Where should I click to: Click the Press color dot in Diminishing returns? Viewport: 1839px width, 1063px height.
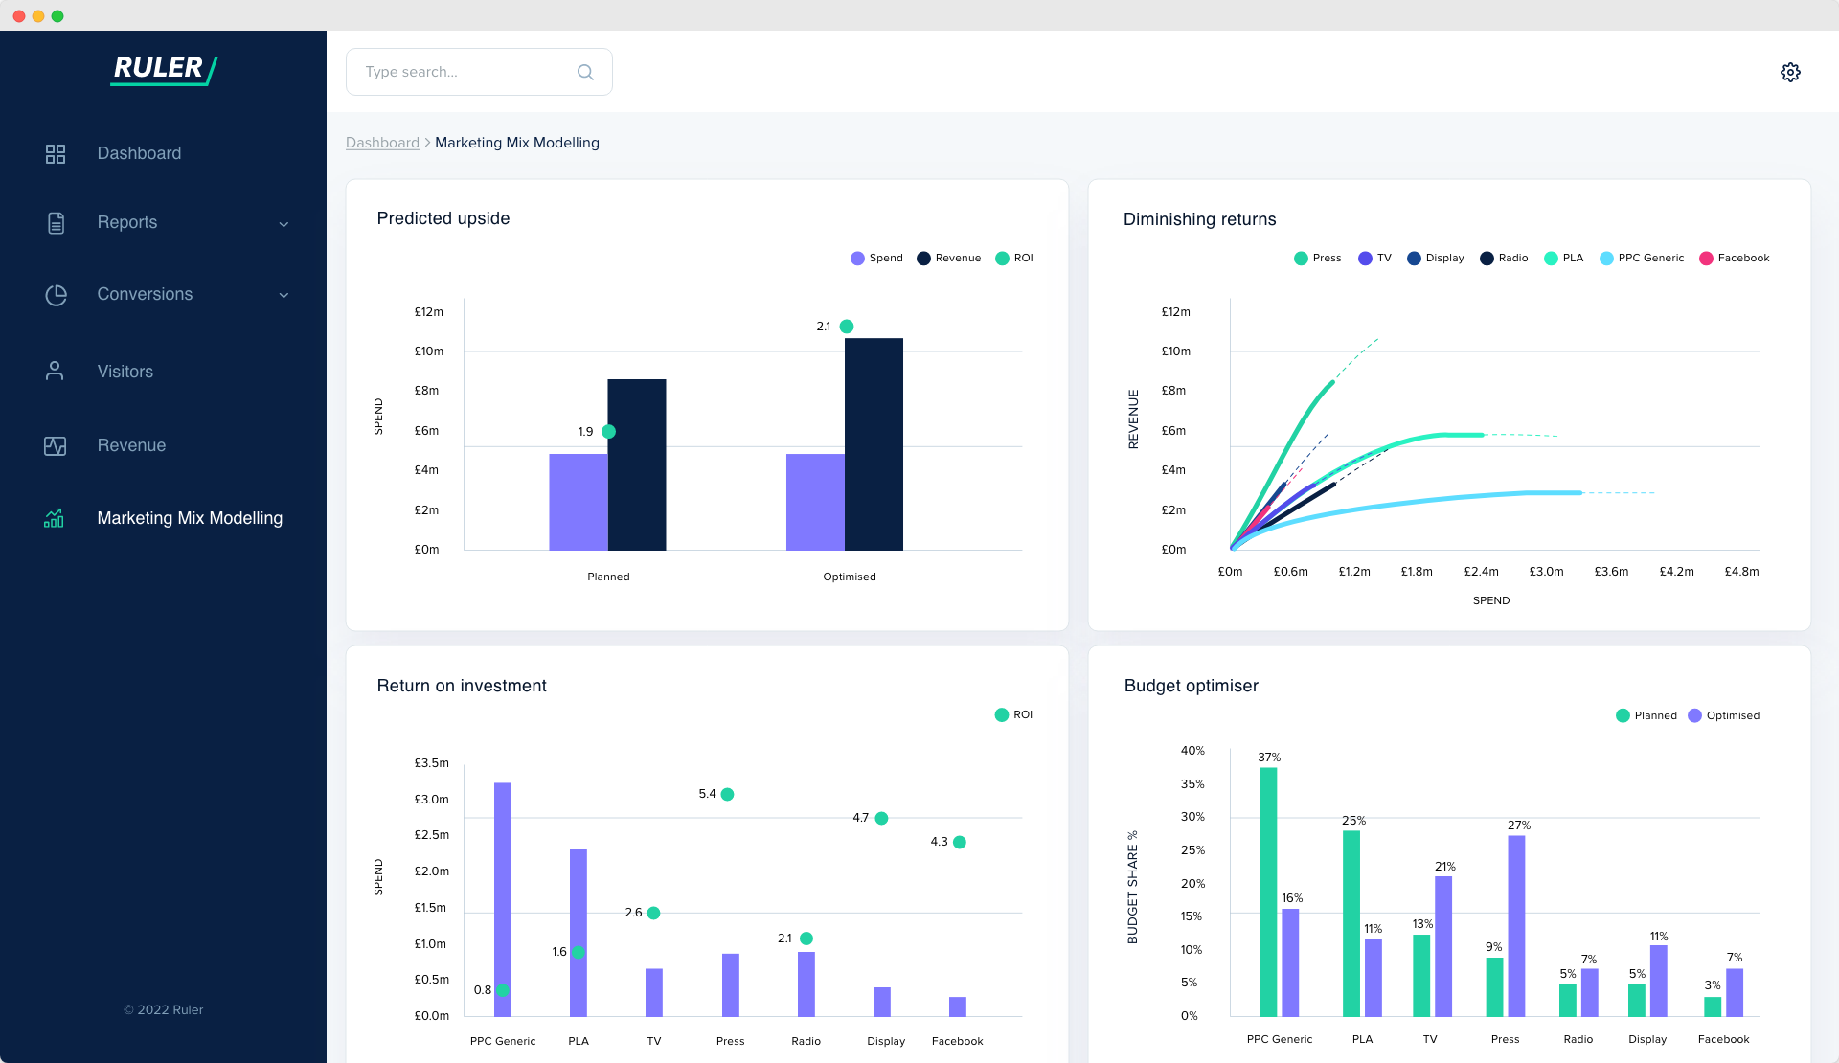[x=1301, y=258]
